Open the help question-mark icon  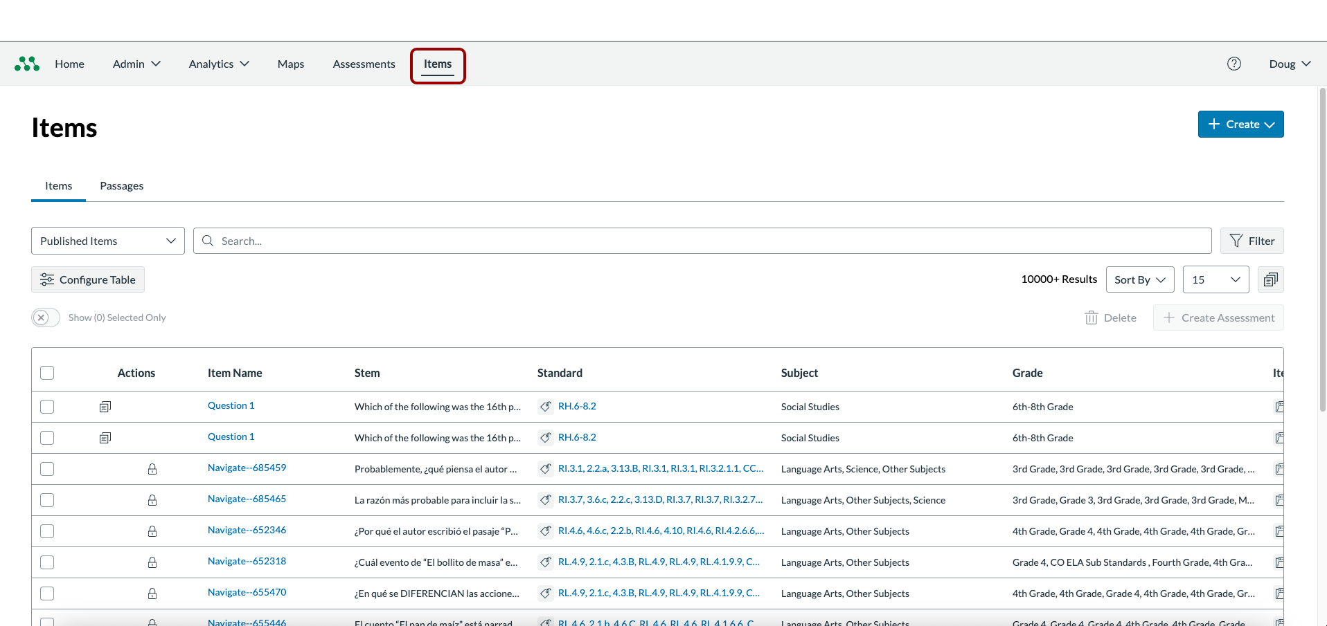(1234, 64)
